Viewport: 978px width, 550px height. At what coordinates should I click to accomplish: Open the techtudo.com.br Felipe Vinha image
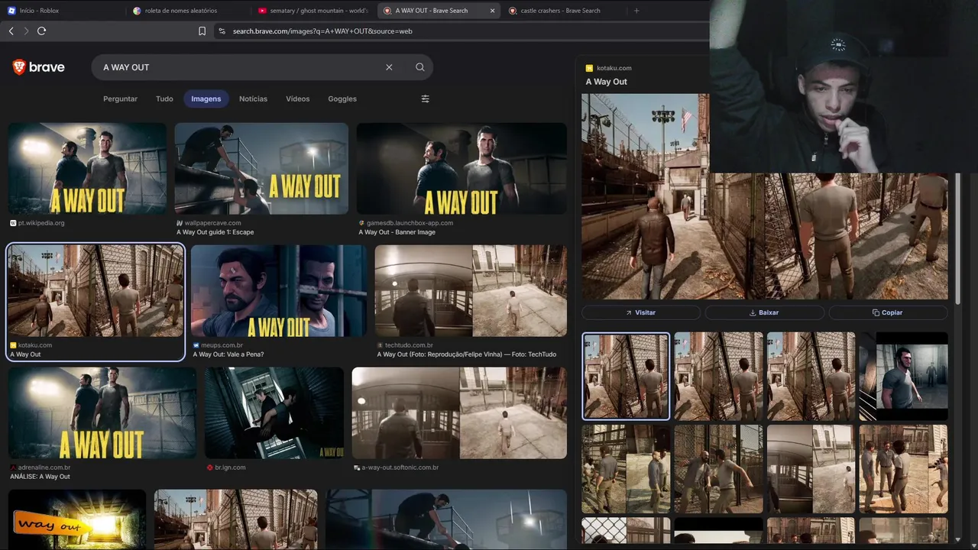click(471, 291)
